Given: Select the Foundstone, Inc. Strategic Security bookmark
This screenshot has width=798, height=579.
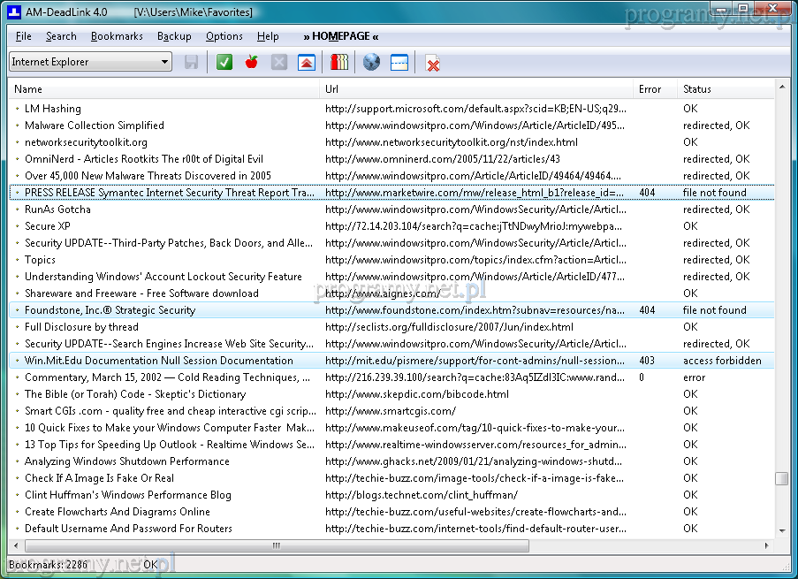Looking at the screenshot, I should pos(110,310).
